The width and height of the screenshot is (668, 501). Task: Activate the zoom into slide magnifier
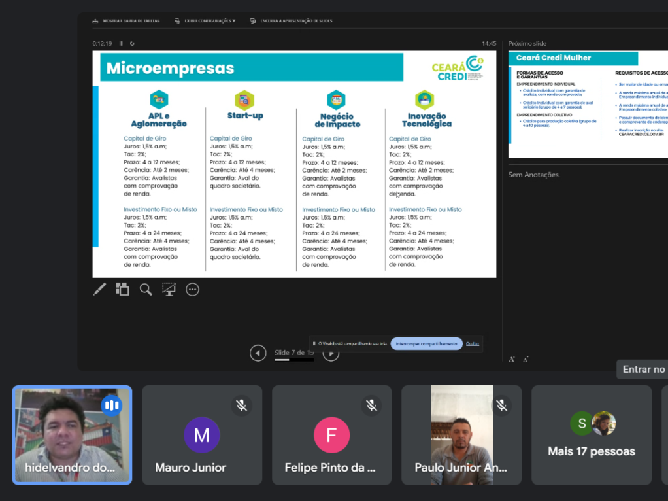(146, 290)
